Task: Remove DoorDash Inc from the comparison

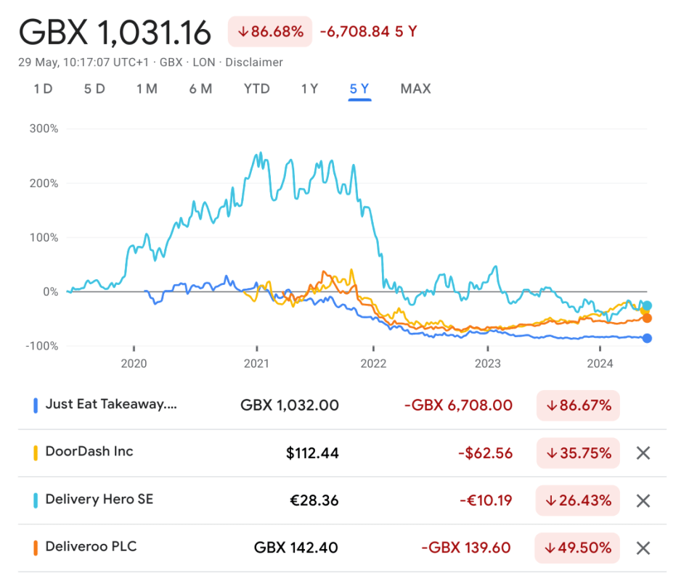Action: [x=643, y=453]
